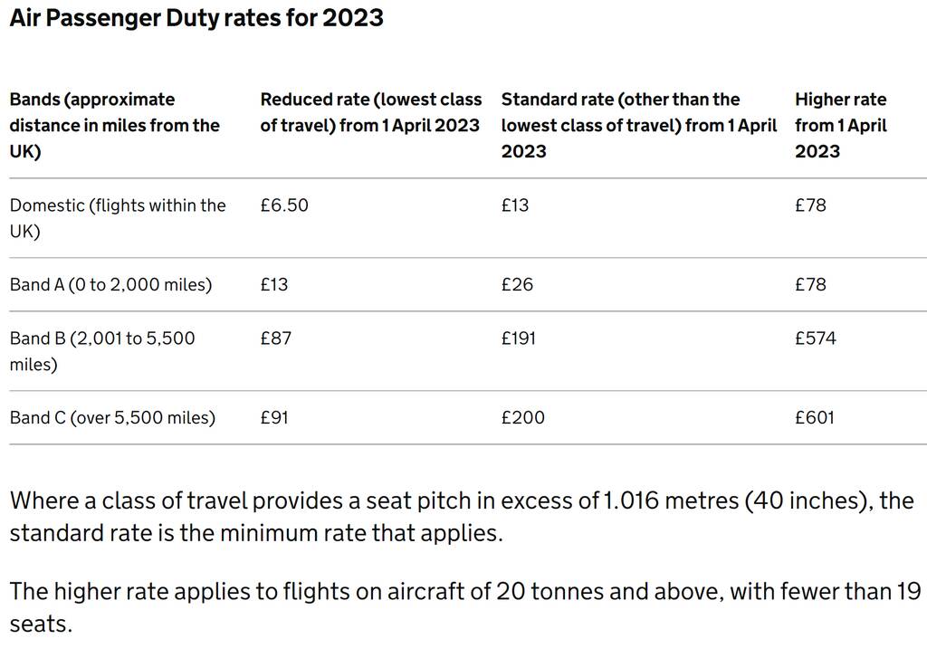Click the £26 Band A standard rate
The height and width of the screenshot is (648, 927).
point(517,284)
